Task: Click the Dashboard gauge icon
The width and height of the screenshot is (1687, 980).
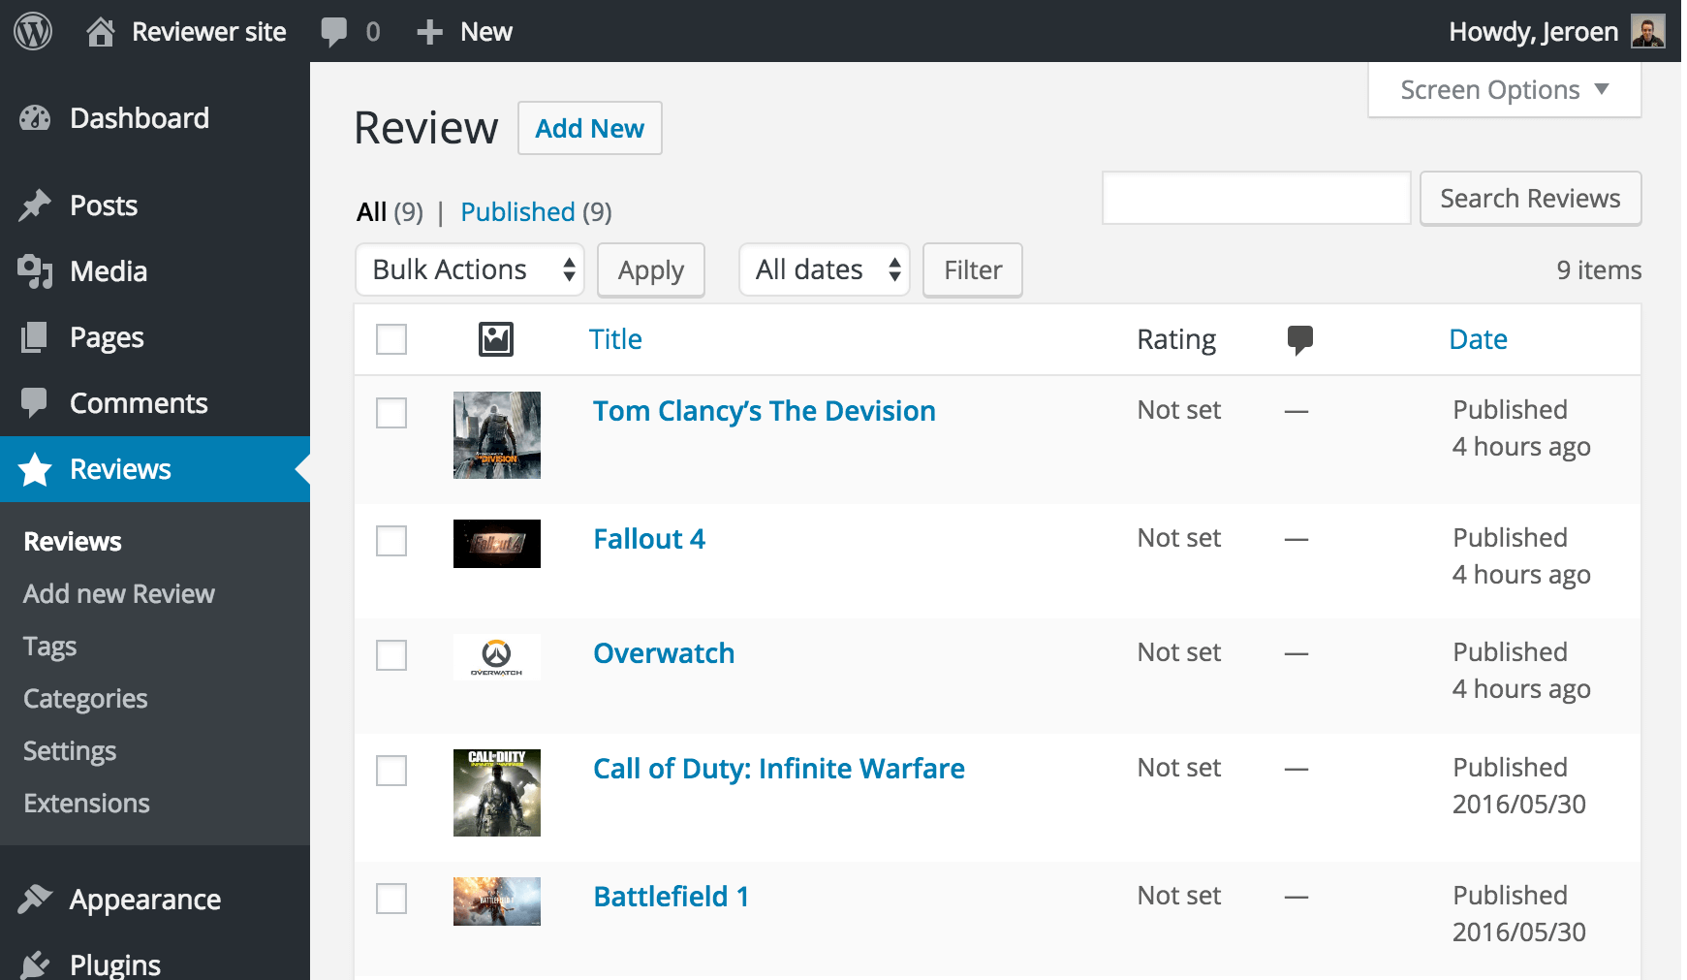Action: point(35,118)
